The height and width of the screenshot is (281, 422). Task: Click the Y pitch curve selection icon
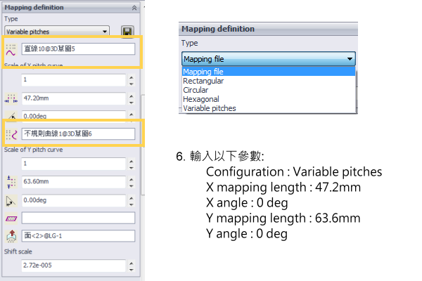[x=11, y=133]
